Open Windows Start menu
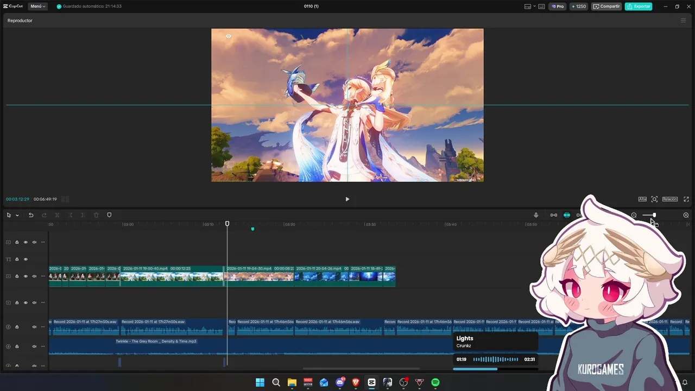Image resolution: width=695 pixels, height=391 pixels. pos(260,382)
